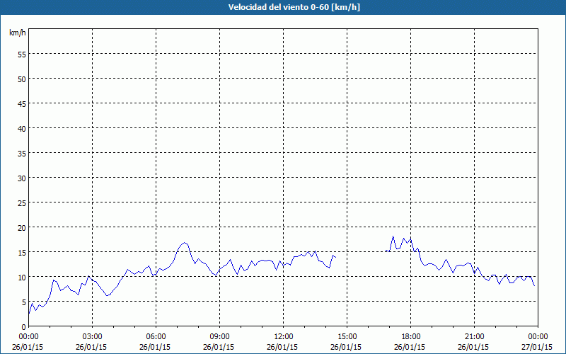Select the 55 value on the y-axis
The width and height of the screenshot is (566, 354).
click(x=21, y=54)
